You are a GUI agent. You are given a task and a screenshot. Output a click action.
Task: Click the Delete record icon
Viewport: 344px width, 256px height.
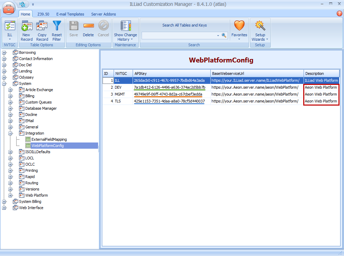88,26
